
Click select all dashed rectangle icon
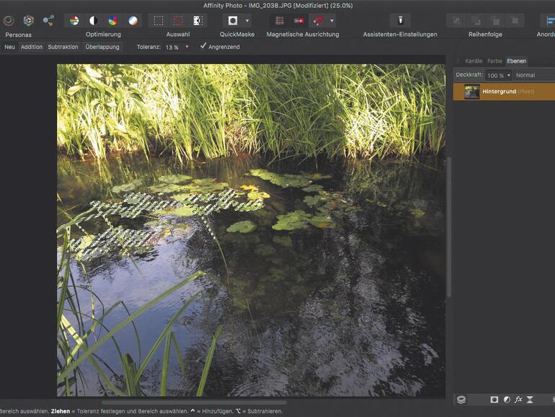159,20
